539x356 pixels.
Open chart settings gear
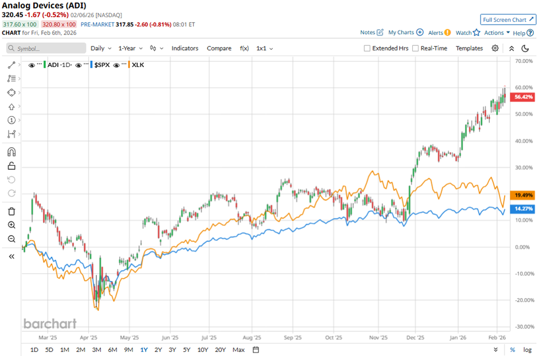tap(495, 48)
